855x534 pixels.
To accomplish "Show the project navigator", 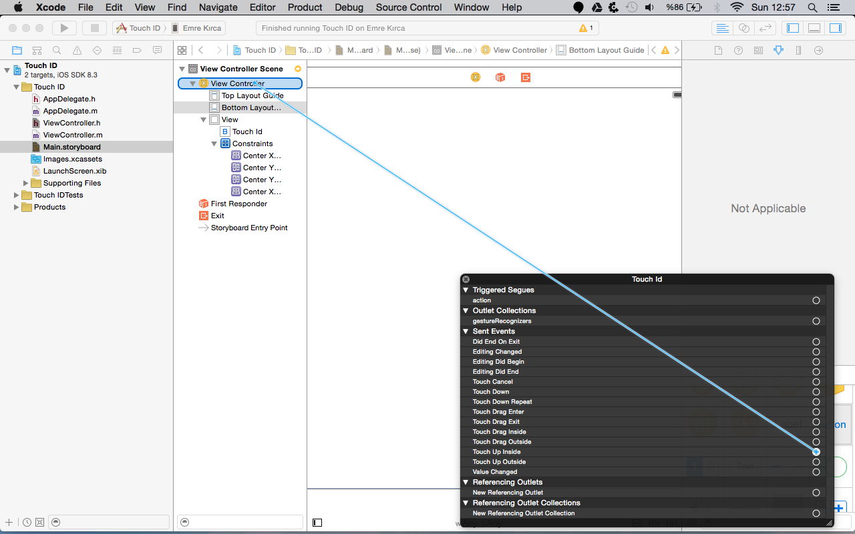I will 17,50.
